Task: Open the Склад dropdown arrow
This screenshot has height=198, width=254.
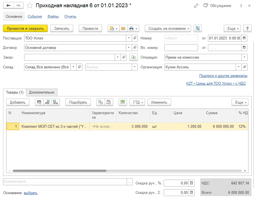Action: pyautogui.click(x=73, y=67)
